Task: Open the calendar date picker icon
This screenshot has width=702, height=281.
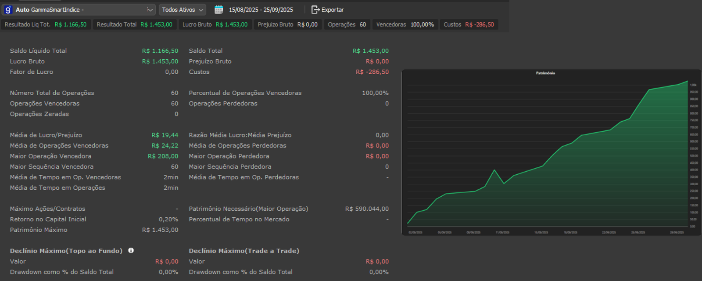Action: coord(218,10)
